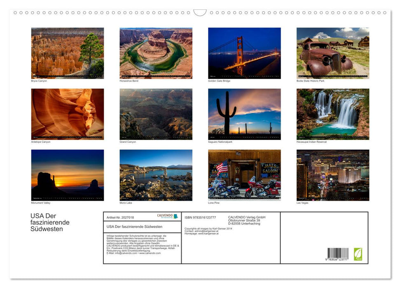Select the Horseshoe Bend thumbnail

pos(156,53)
